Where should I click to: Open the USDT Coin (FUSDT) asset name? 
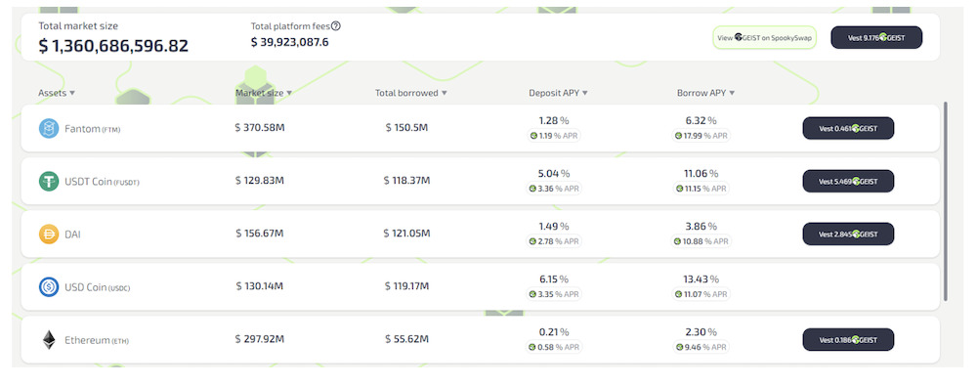pos(102,182)
